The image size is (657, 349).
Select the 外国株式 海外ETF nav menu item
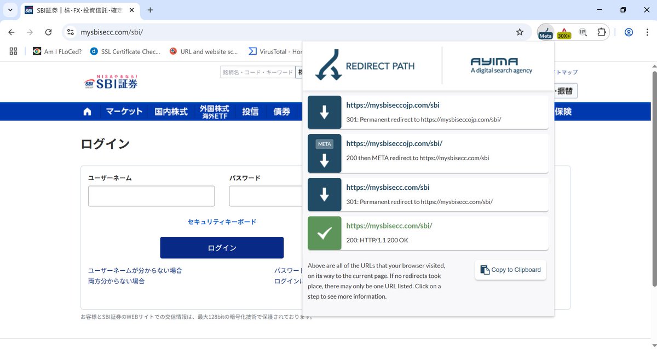pyautogui.click(x=215, y=112)
